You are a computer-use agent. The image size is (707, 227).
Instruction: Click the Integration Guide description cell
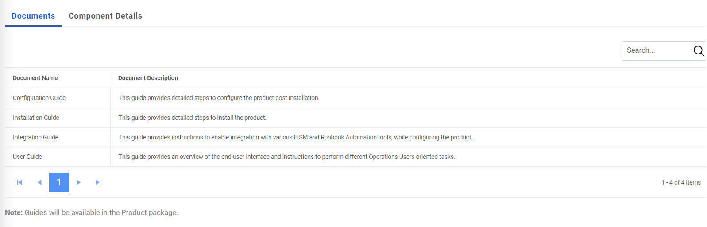tap(295, 137)
